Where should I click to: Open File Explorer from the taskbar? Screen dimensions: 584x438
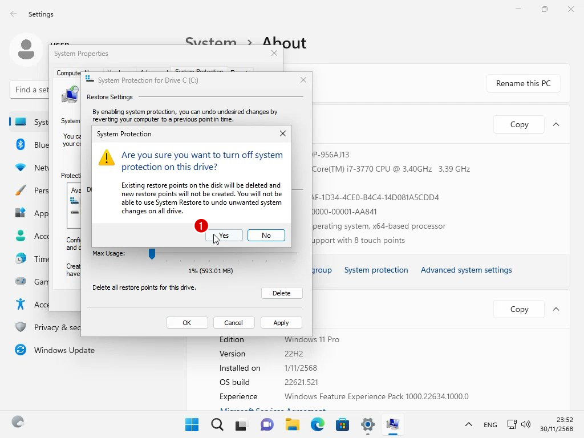(292, 424)
